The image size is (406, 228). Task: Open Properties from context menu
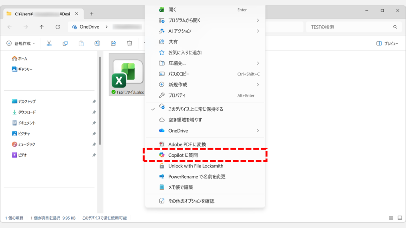[x=205, y=95]
